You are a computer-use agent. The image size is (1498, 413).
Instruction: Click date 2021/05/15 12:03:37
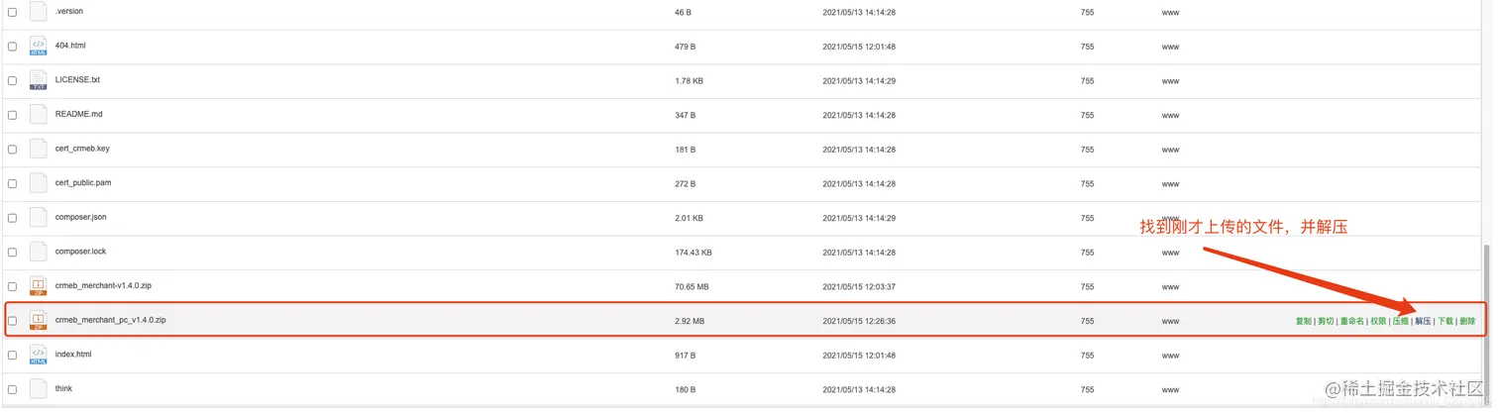point(859,287)
